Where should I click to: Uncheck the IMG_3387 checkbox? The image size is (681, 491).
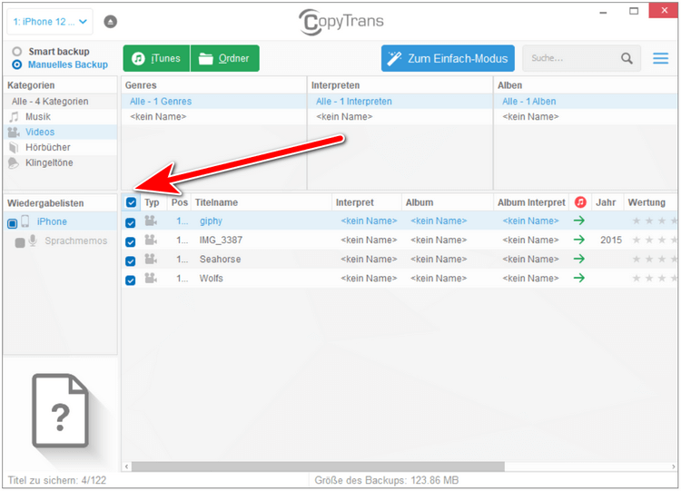pos(130,241)
